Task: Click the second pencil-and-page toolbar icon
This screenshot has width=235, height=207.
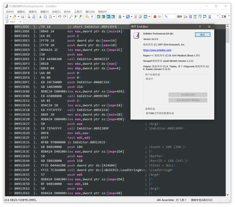Action: [140, 17]
